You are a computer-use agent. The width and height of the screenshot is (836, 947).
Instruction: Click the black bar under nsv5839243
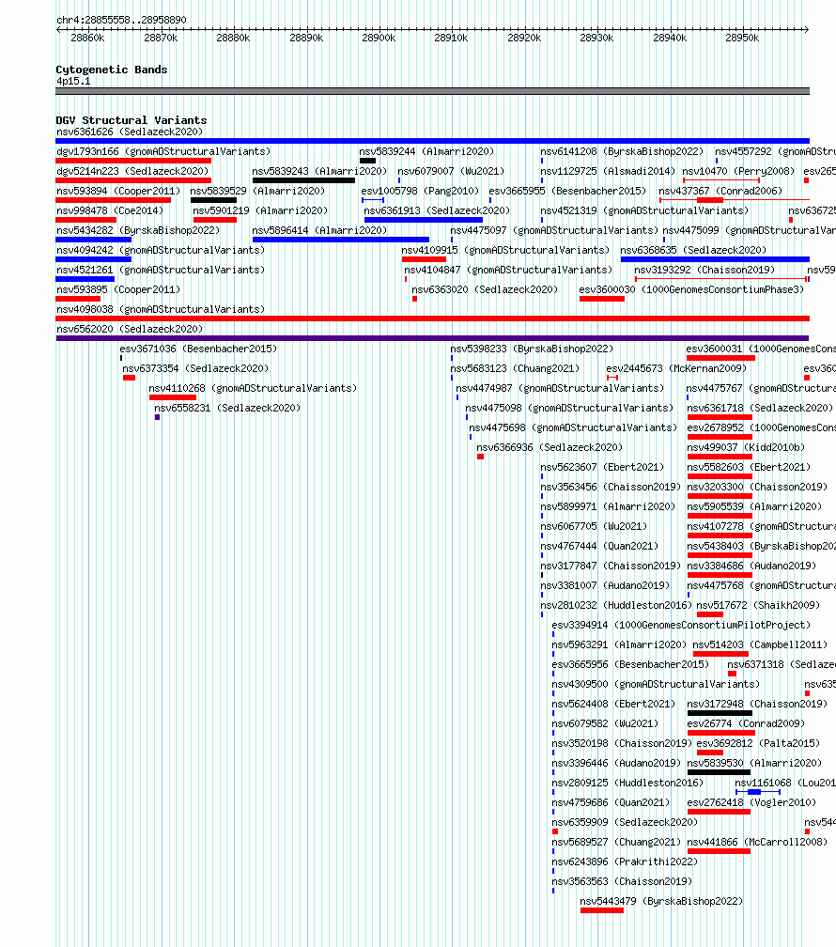(x=303, y=180)
